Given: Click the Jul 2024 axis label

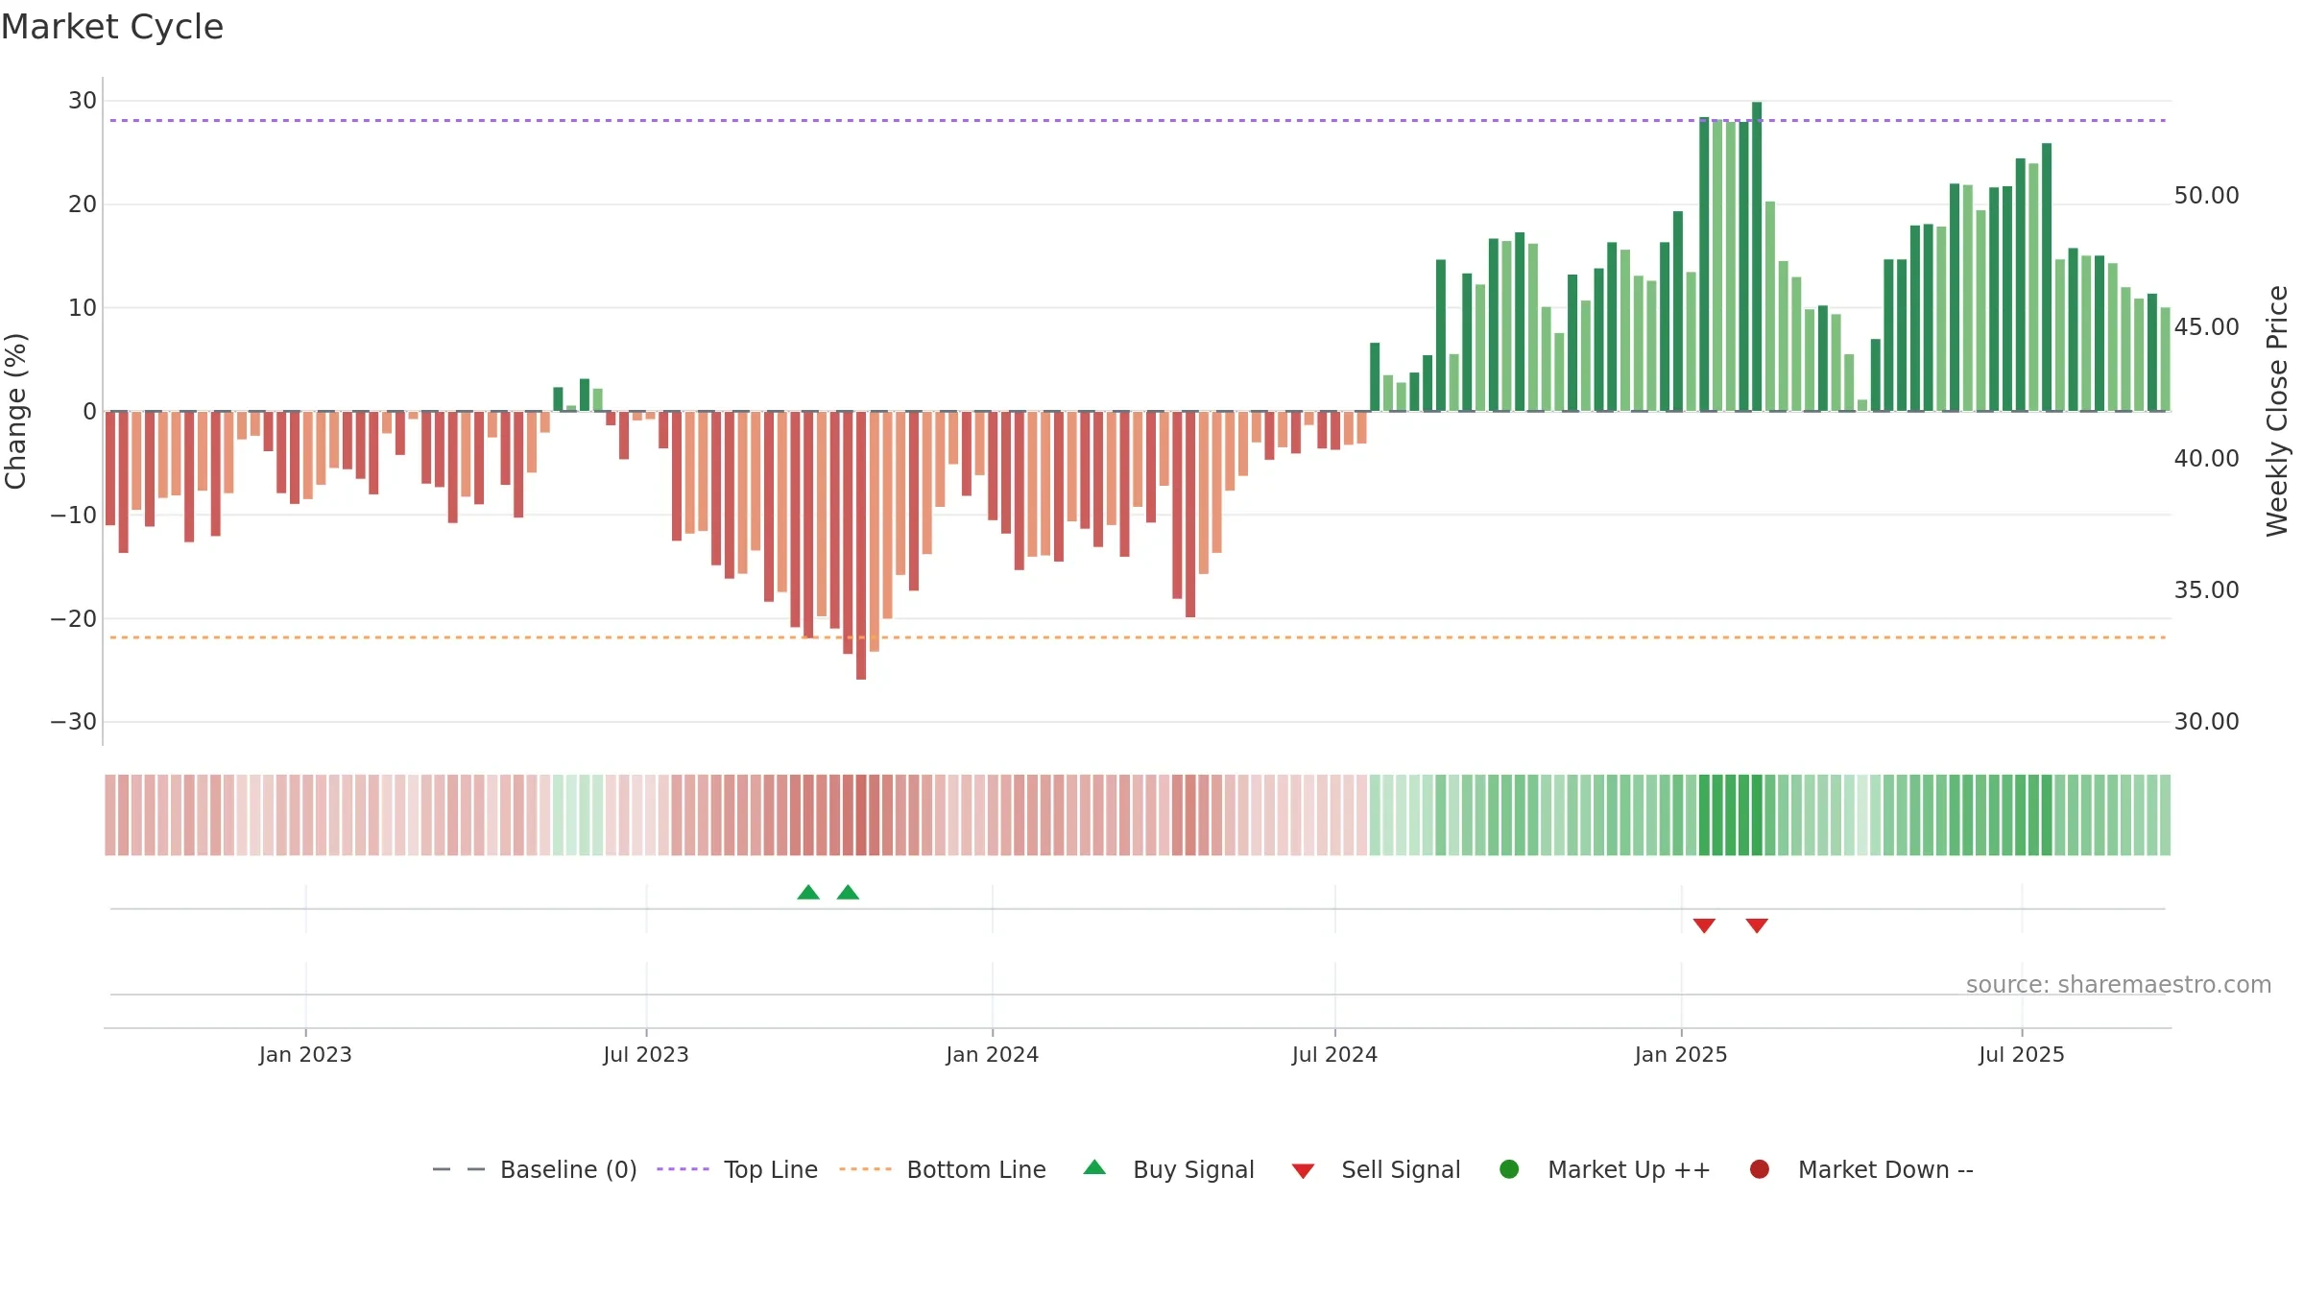Looking at the screenshot, I should tap(1334, 1054).
